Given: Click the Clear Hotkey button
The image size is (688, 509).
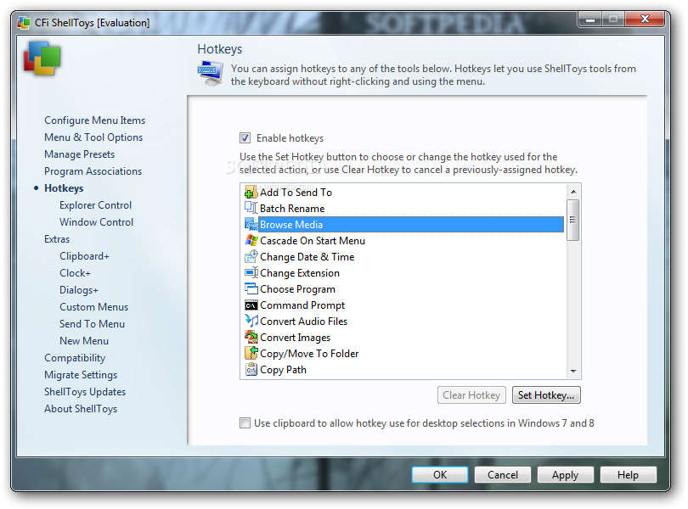Looking at the screenshot, I should (471, 395).
